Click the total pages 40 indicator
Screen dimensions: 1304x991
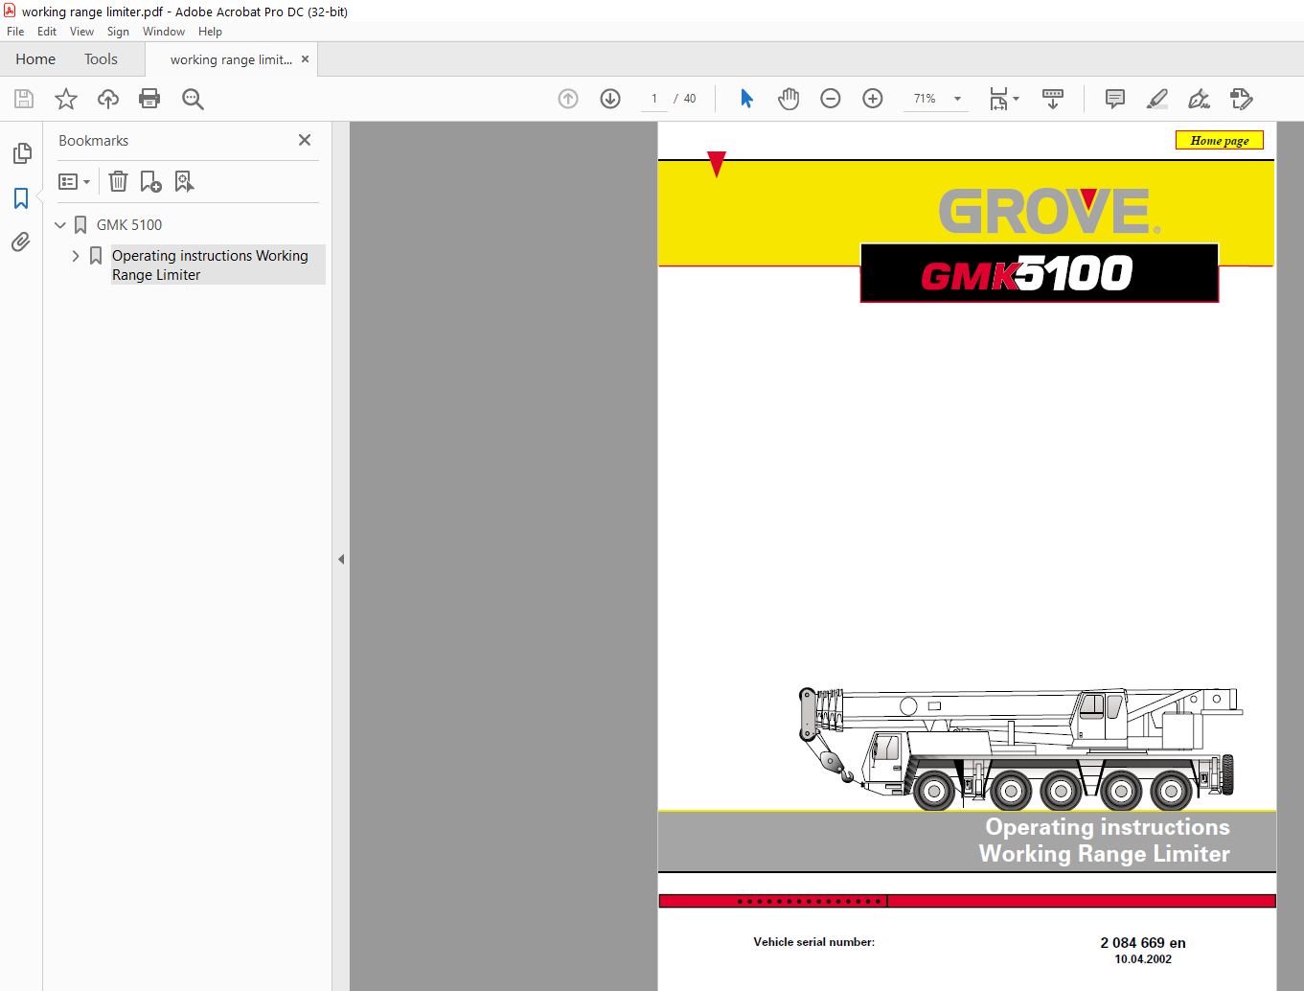click(x=690, y=99)
